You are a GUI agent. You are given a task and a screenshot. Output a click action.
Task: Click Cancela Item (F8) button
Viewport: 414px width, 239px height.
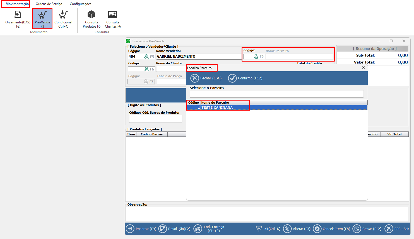pos(332,229)
